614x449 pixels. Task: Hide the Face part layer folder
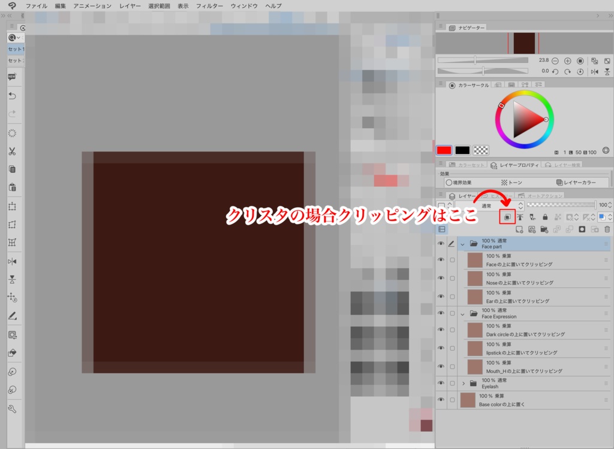coord(441,243)
